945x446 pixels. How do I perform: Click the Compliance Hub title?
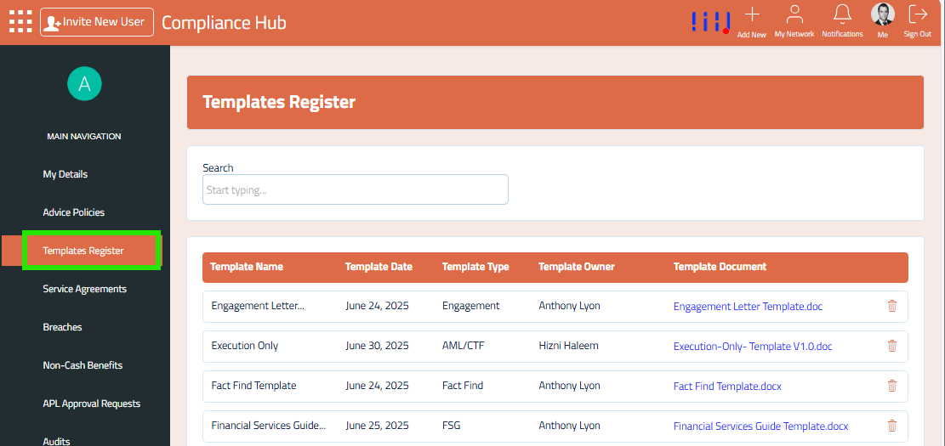(224, 23)
